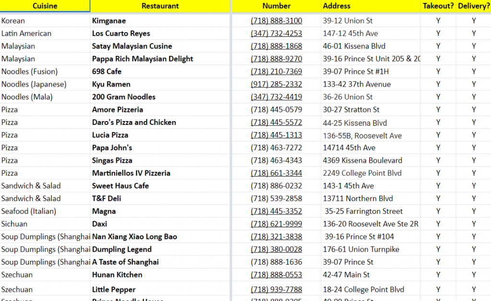The height and width of the screenshot is (301, 491).
Task: Select the Papa John's cell
Action: 160,148
